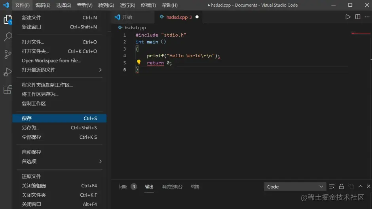Click 保存 to save the file
The height and width of the screenshot is (209, 372).
[59, 118]
